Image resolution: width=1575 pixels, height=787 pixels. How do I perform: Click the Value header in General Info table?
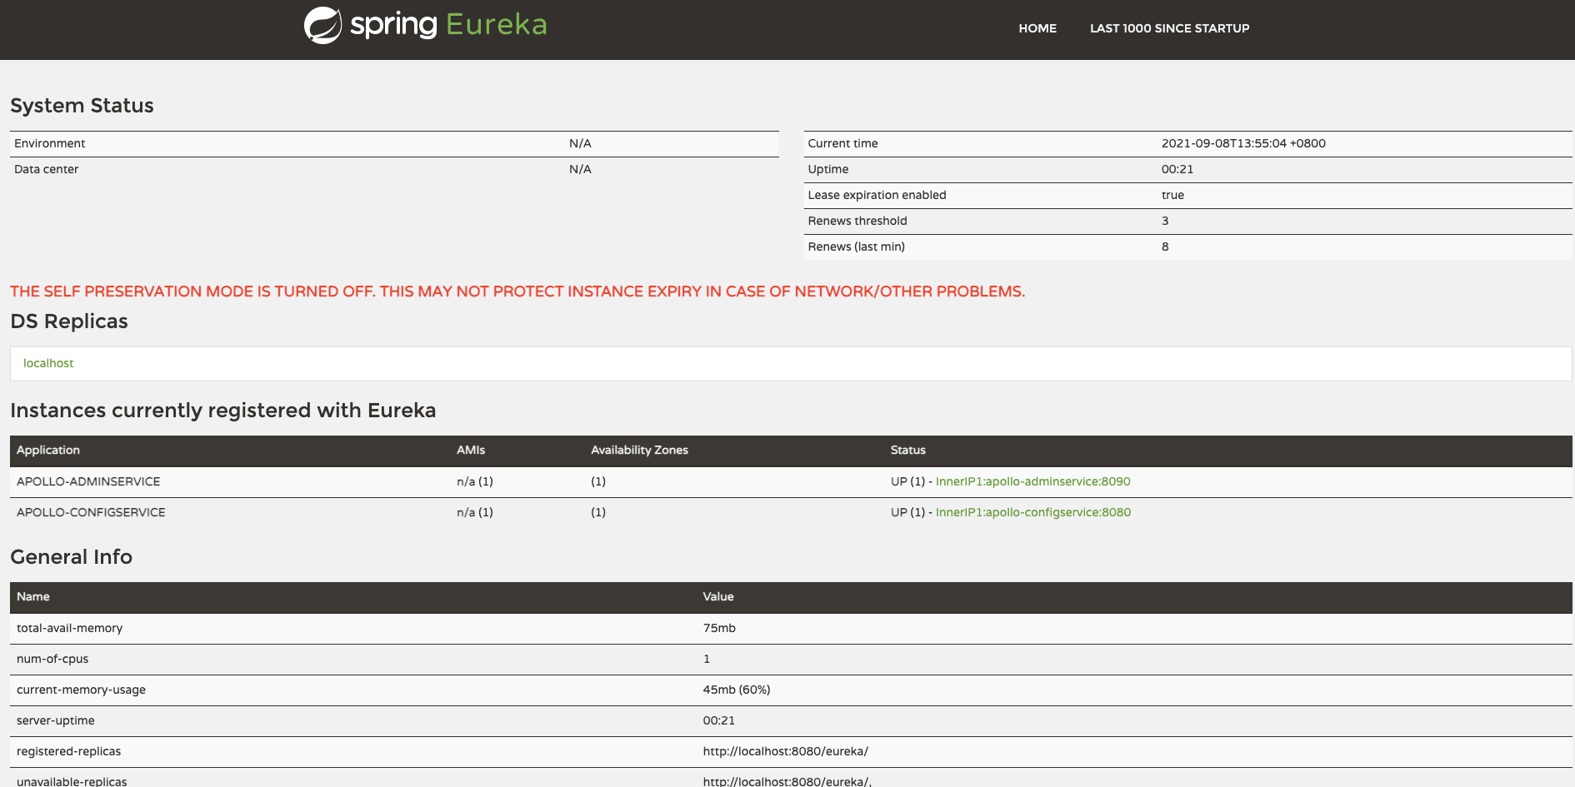point(718,596)
